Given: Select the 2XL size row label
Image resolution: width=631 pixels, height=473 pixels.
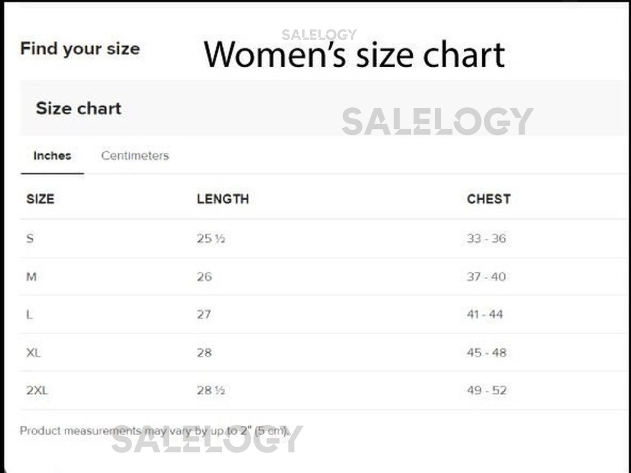Looking at the screenshot, I should pos(37,390).
